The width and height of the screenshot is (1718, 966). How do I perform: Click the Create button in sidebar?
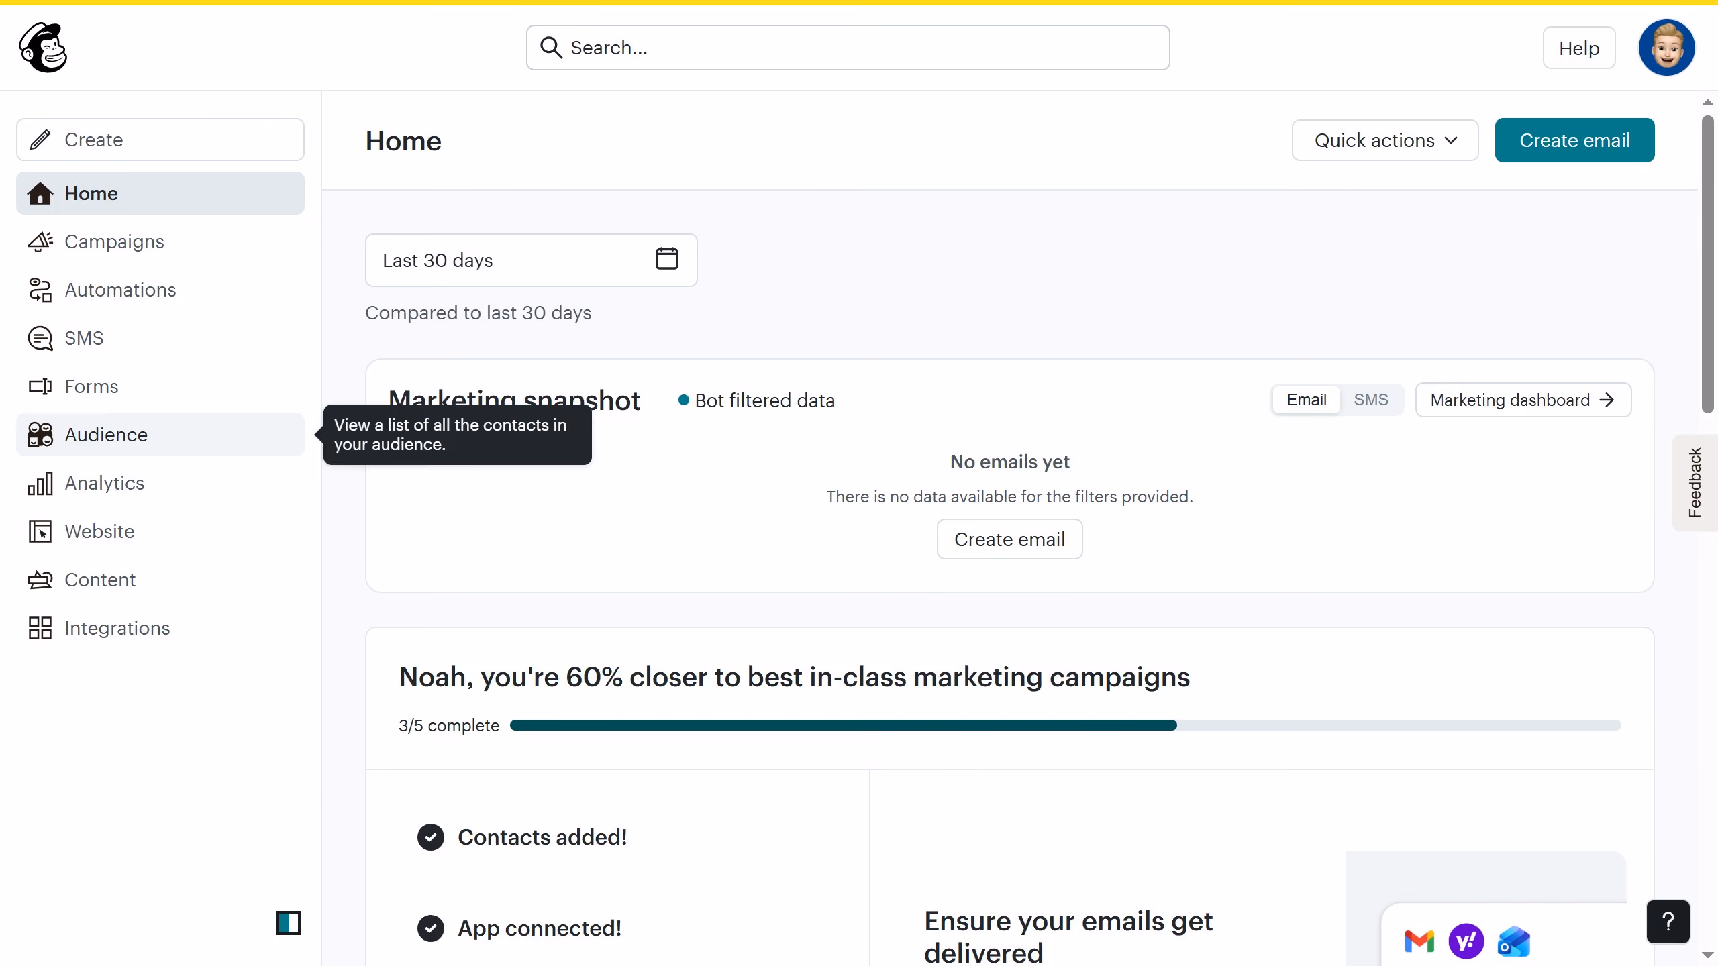(160, 140)
